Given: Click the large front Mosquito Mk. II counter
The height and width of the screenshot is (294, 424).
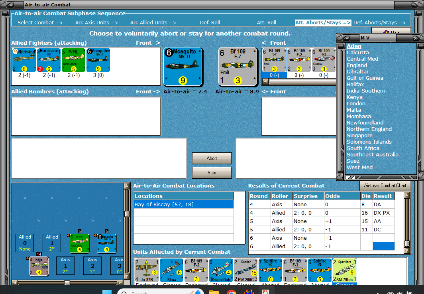Looking at the screenshot, I should coord(183,67).
